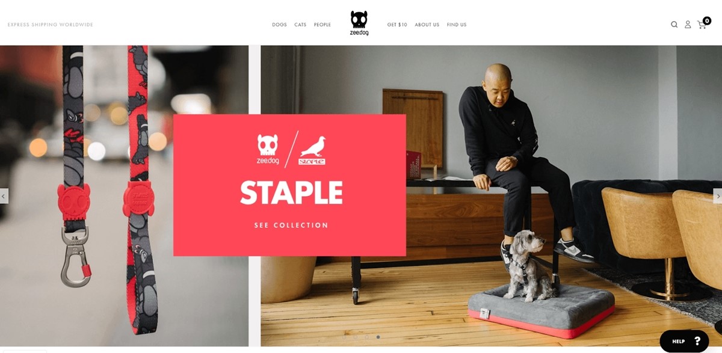Open the About Us page
The image size is (722, 353).
[427, 25]
